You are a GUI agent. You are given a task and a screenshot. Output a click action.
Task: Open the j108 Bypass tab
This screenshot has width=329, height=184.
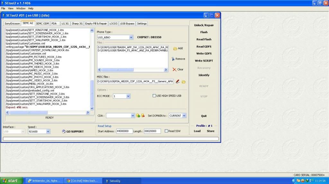tap(127, 24)
